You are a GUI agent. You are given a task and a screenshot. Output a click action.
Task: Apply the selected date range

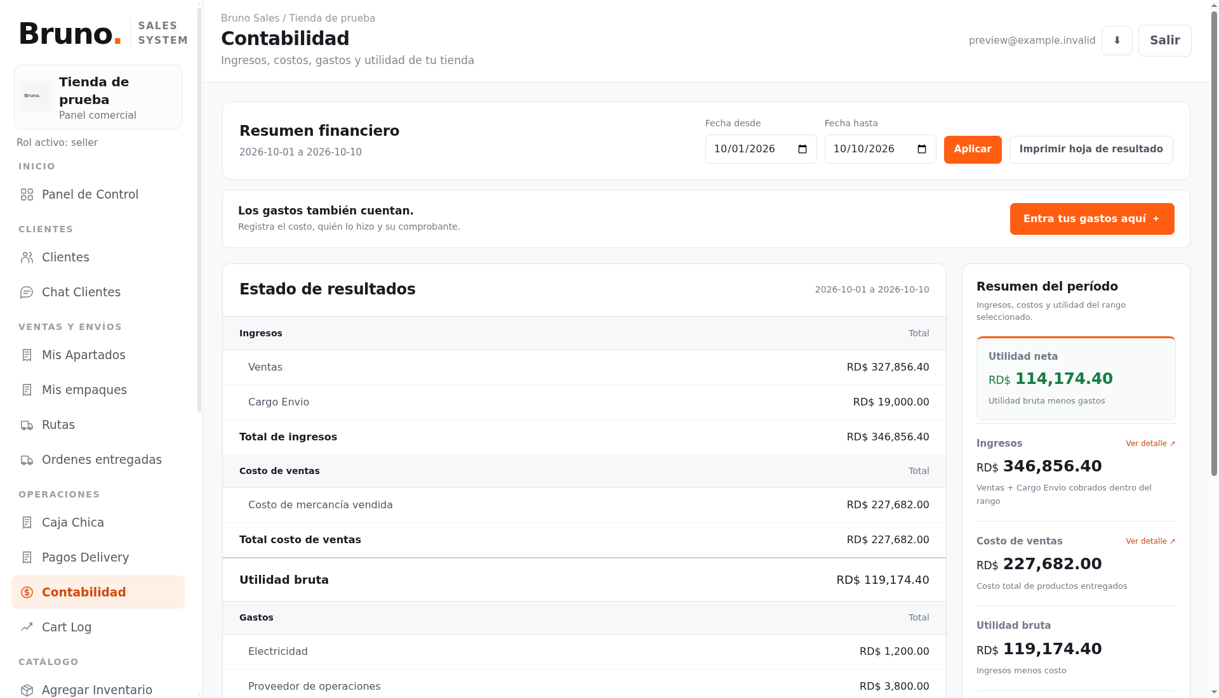click(x=973, y=149)
